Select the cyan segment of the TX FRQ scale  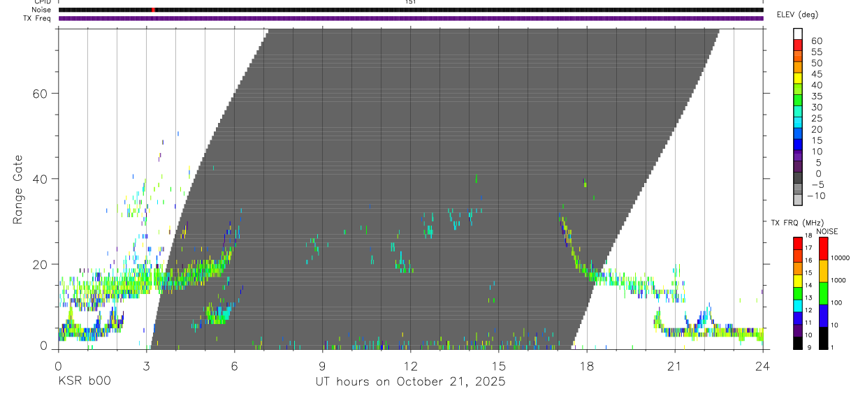tap(798, 306)
